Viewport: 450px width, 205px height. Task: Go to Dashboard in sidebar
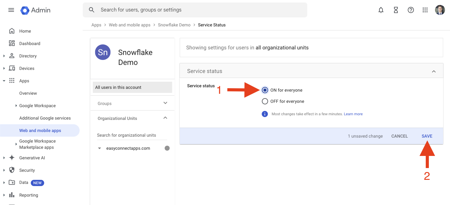click(x=30, y=43)
